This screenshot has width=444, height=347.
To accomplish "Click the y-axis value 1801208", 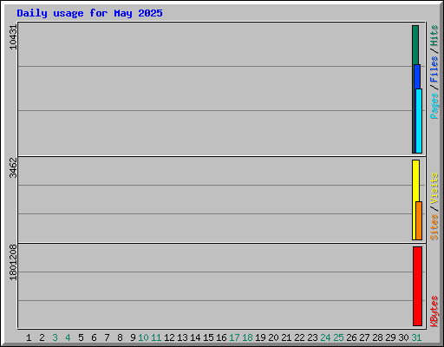I will [13, 262].
